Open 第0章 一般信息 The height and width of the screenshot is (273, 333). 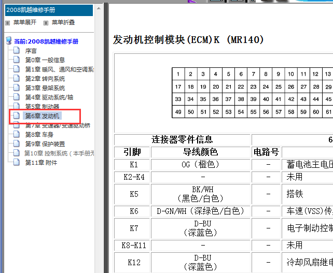pos(45,60)
